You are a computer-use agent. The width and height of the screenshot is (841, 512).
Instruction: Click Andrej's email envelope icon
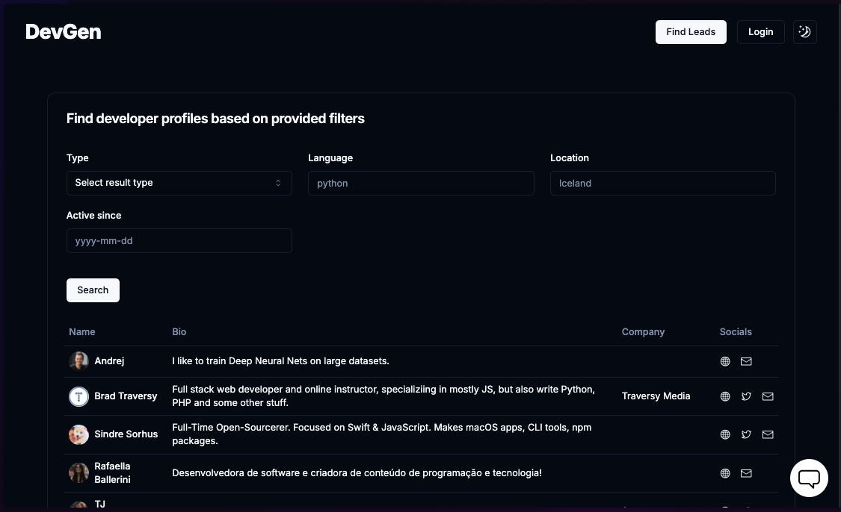[x=746, y=361]
